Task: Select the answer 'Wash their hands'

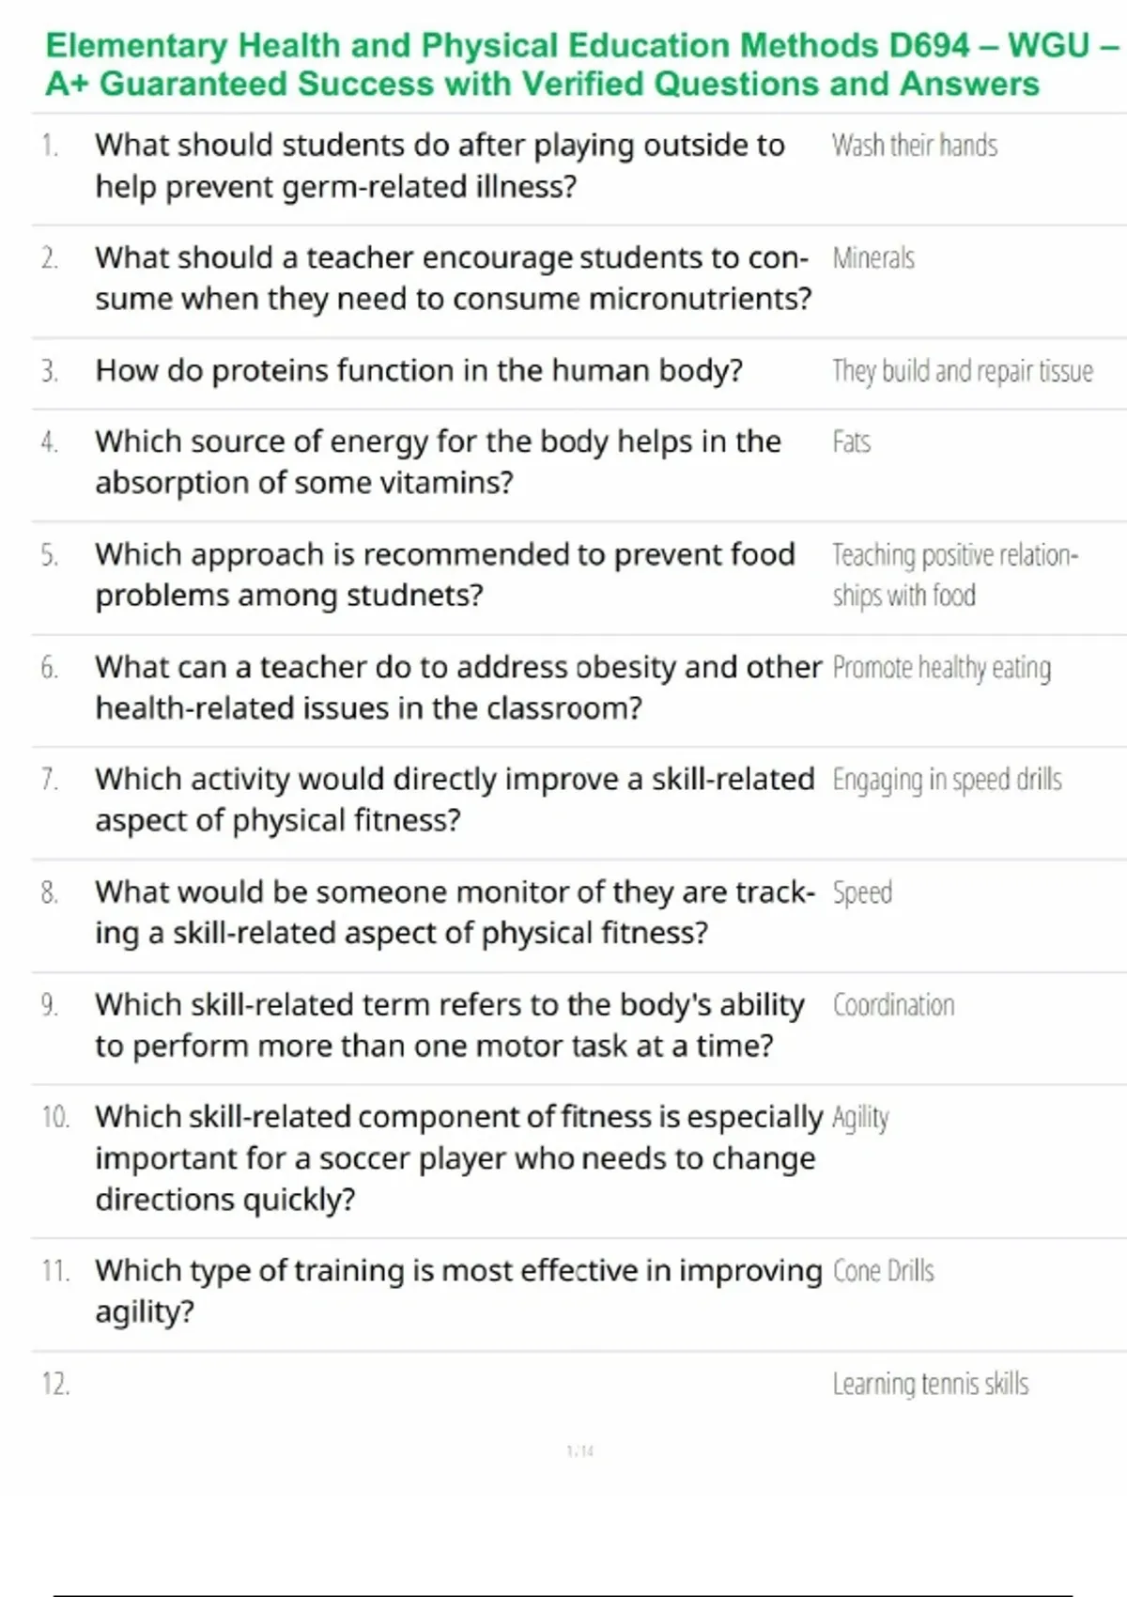Action: point(914,146)
